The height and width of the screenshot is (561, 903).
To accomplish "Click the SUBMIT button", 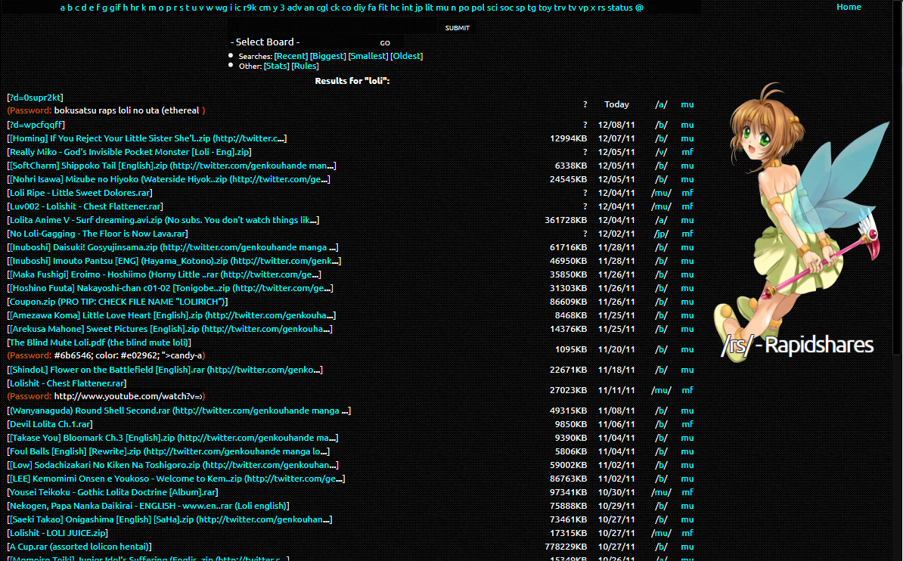I will 458,28.
